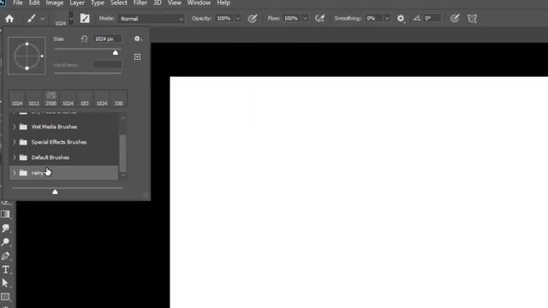Open the File menu
548x308 pixels.
(18, 3)
